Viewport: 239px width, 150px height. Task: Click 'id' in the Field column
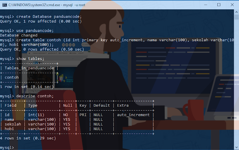(7, 115)
